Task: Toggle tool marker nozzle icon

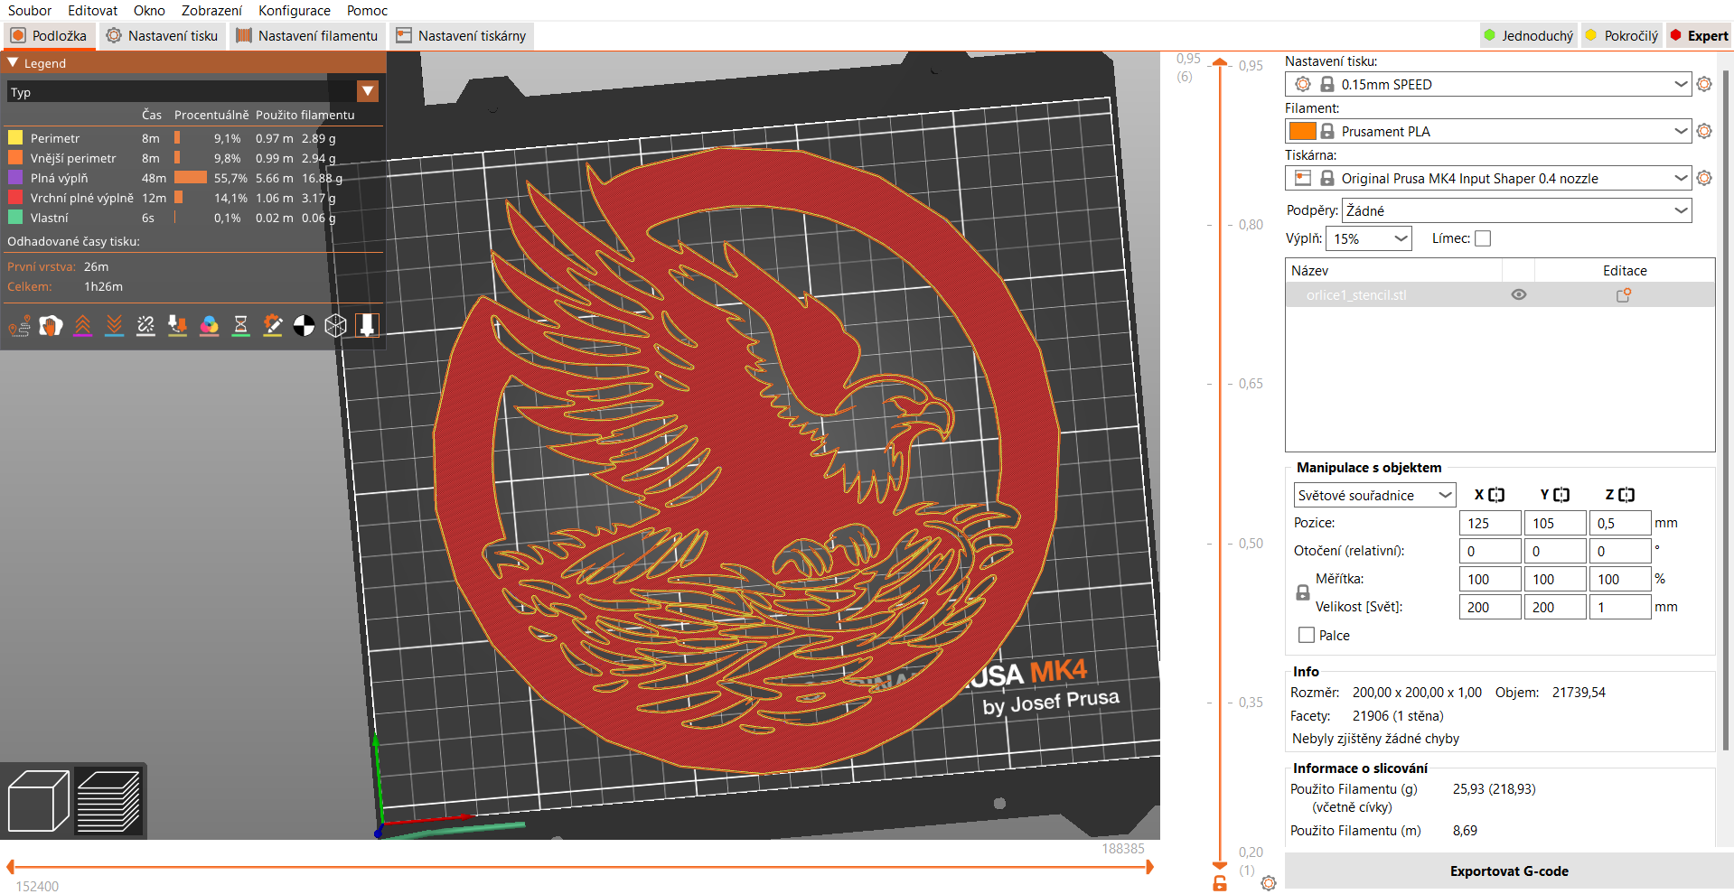Action: point(368,326)
